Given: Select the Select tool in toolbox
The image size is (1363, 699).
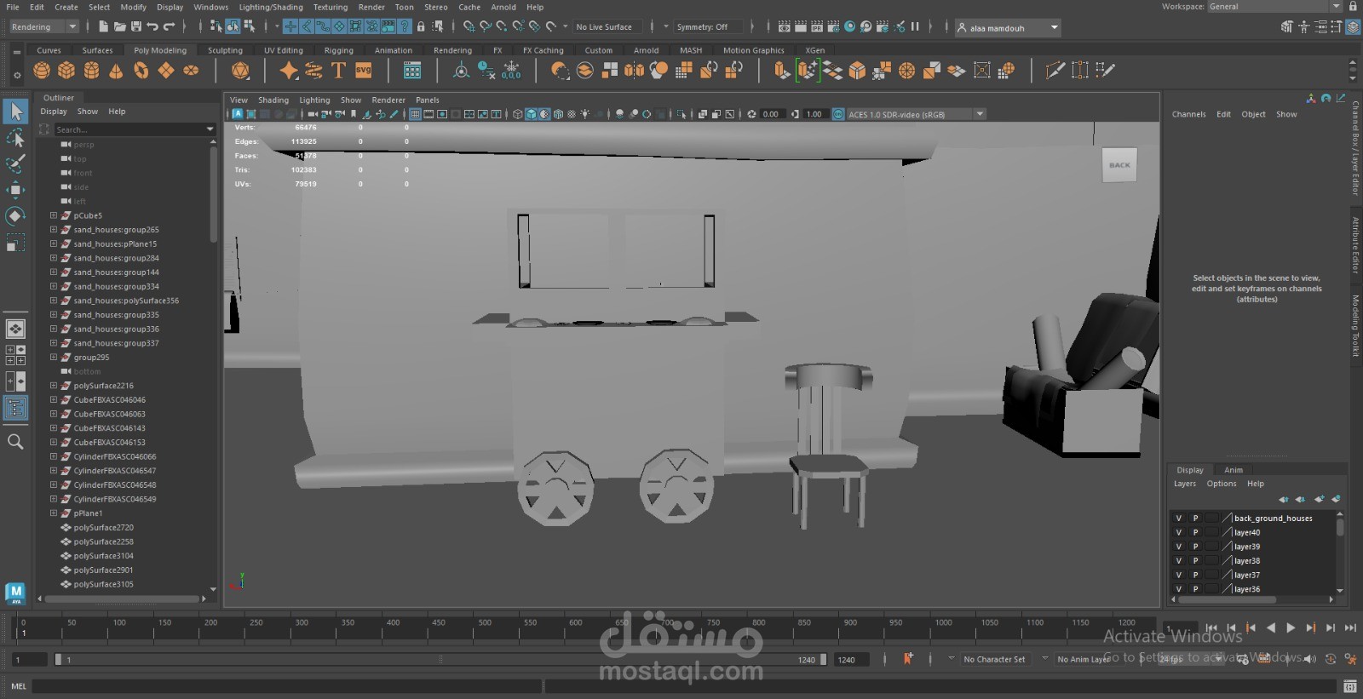Looking at the screenshot, I should pyautogui.click(x=15, y=111).
